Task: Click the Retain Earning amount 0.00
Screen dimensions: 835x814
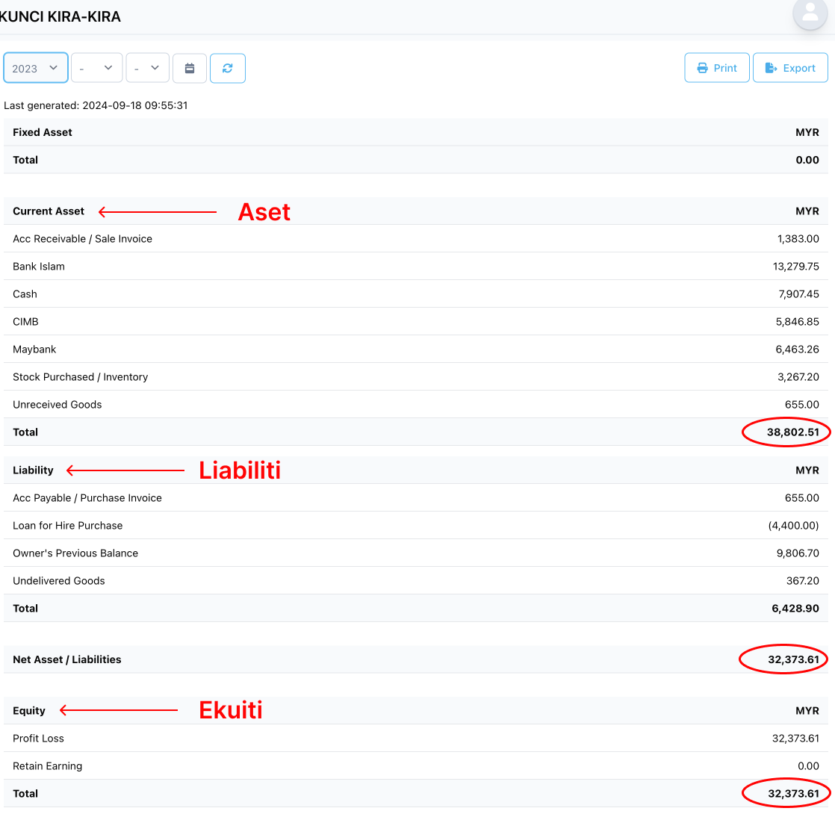Action: 808,767
